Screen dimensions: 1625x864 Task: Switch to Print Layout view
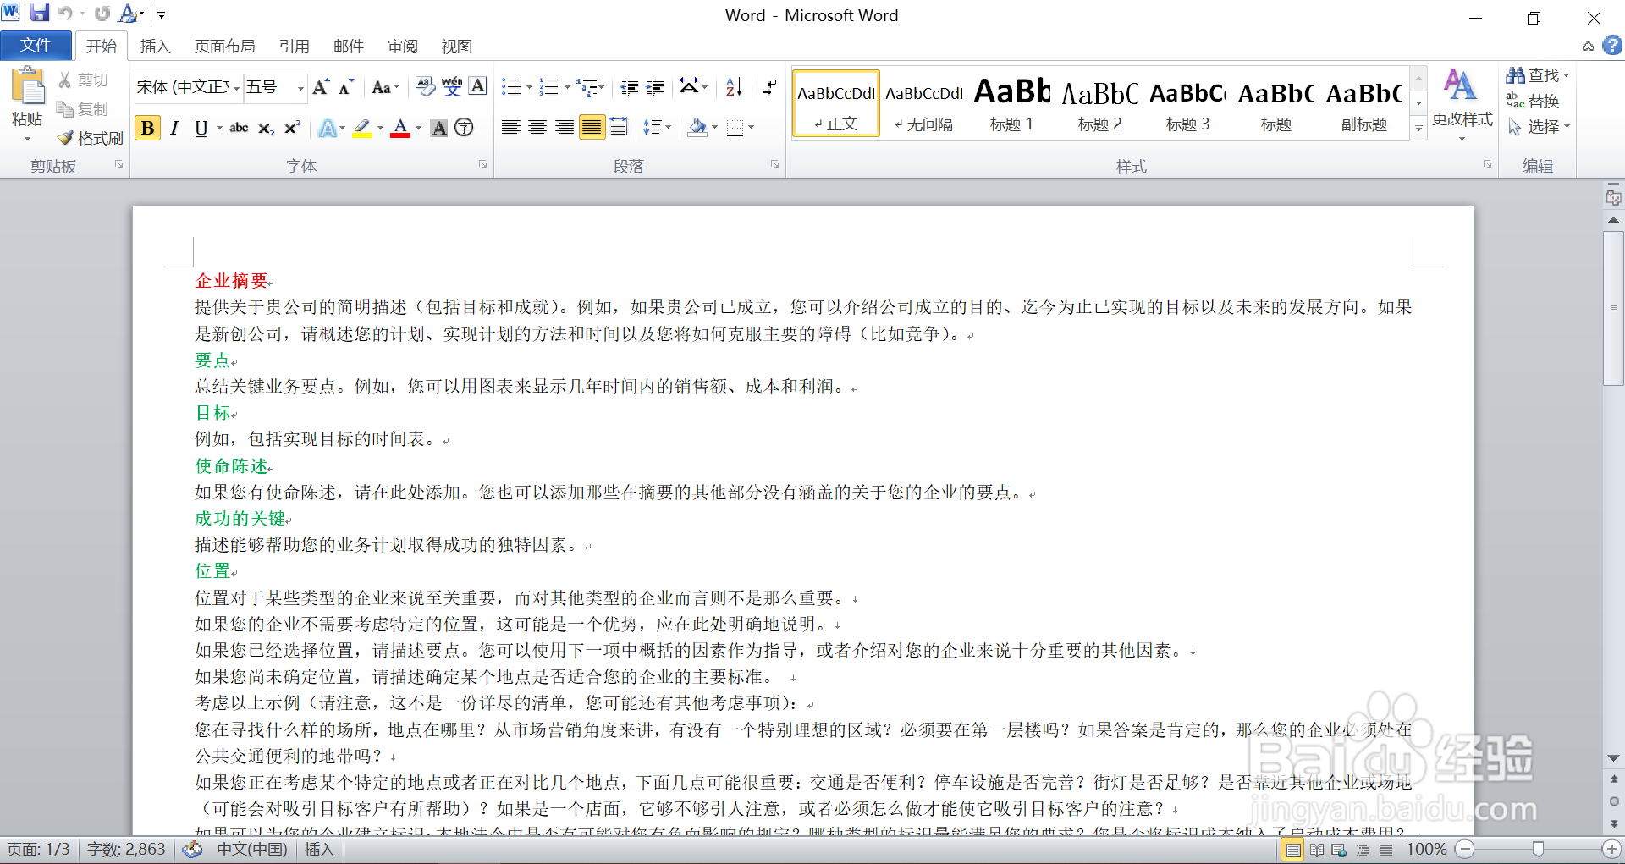[1293, 850]
